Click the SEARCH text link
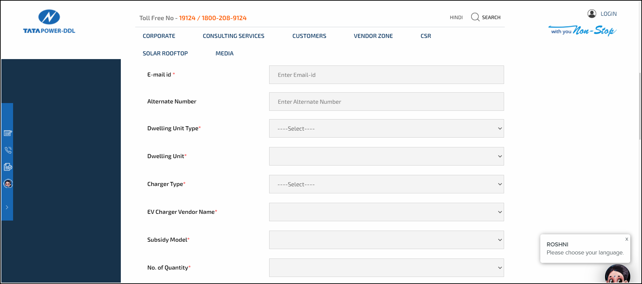The width and height of the screenshot is (642, 284). [491, 17]
